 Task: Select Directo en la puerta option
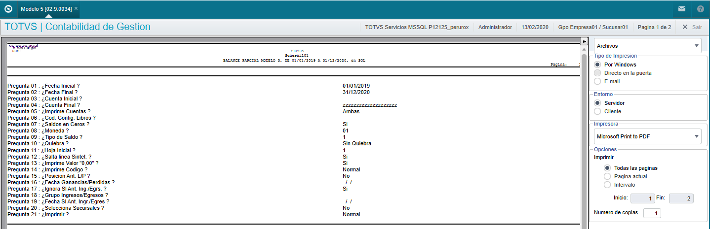pyautogui.click(x=597, y=73)
